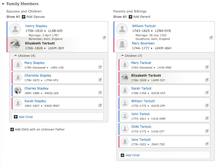The image size is (223, 167).
Task: Click edit icon for William Tarbutt couple
Action: coord(211,37)
